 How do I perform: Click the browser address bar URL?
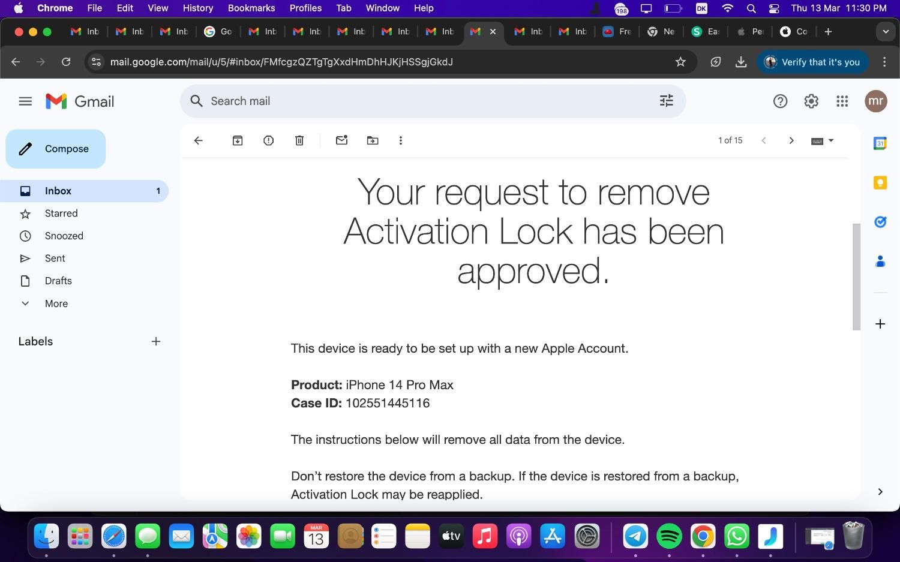pos(281,62)
